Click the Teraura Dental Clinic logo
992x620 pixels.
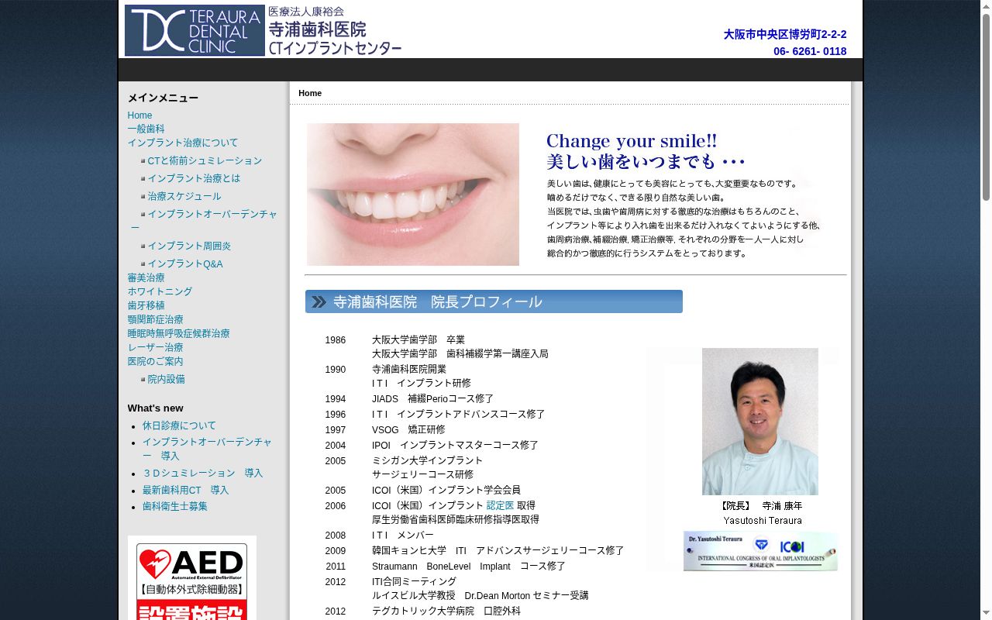click(x=195, y=30)
